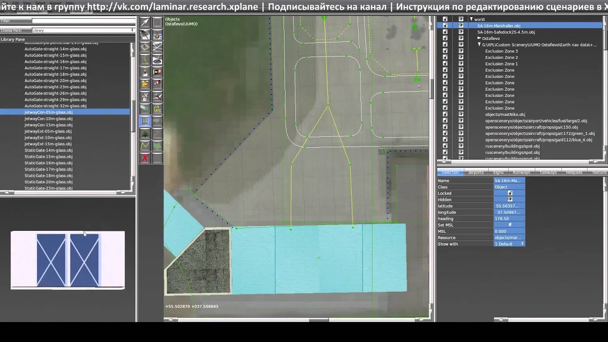Image resolution: width=608 pixels, height=342 pixels.
Task: Click the library Filter input field
Action: click(83, 21)
